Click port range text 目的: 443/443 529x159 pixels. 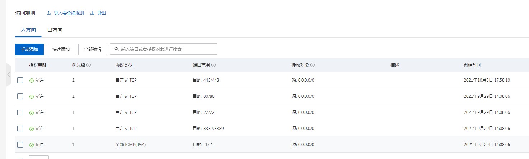point(206,80)
